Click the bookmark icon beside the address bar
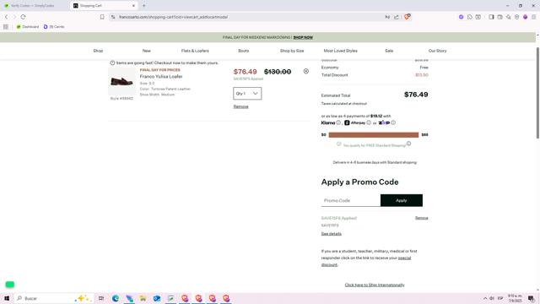540x304 pixels. point(102,17)
